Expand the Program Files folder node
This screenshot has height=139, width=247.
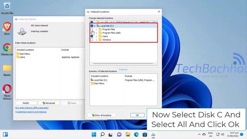(x=96, y=29)
